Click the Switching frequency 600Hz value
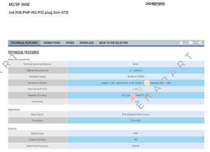The image size is (210, 152). tap(136, 146)
